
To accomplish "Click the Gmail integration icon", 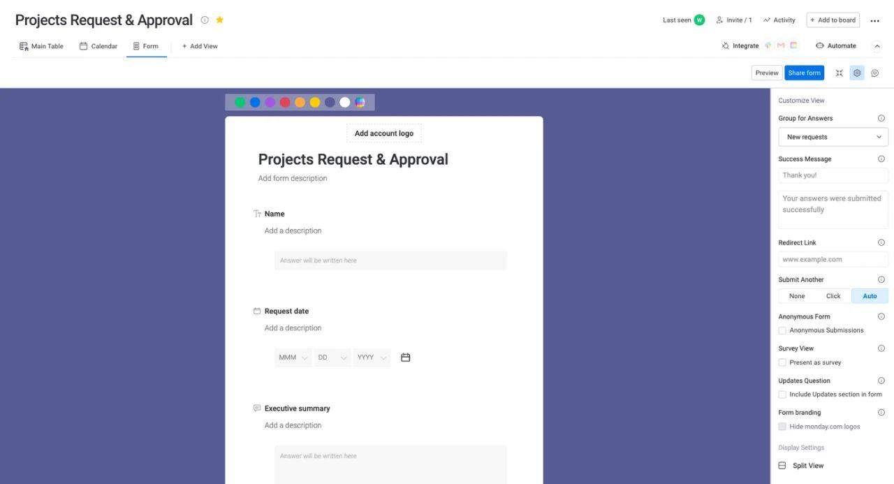I will pyautogui.click(x=781, y=45).
